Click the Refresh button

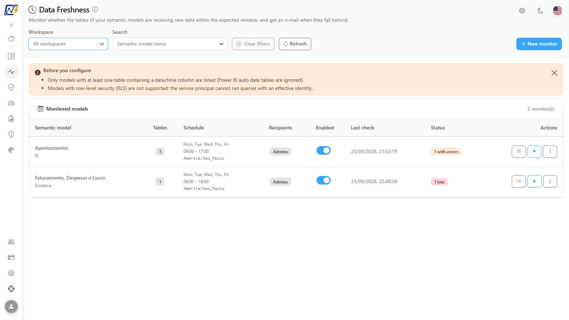click(x=295, y=44)
